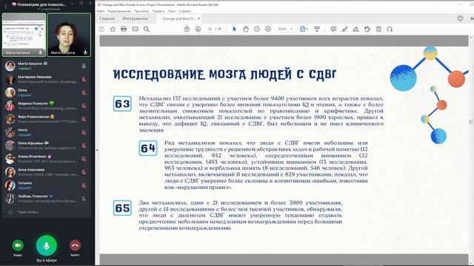The image size is (474, 266).
Task: Open the Редактирование menu
Action: 119,11
